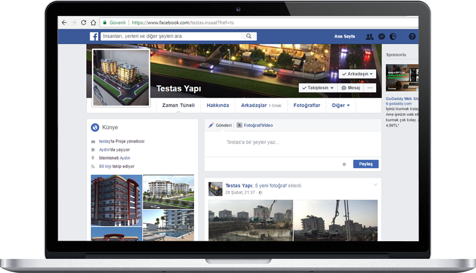Image resolution: width=476 pixels, height=273 pixels.
Task: Click the post privacy gear icon
Action: click(344, 164)
